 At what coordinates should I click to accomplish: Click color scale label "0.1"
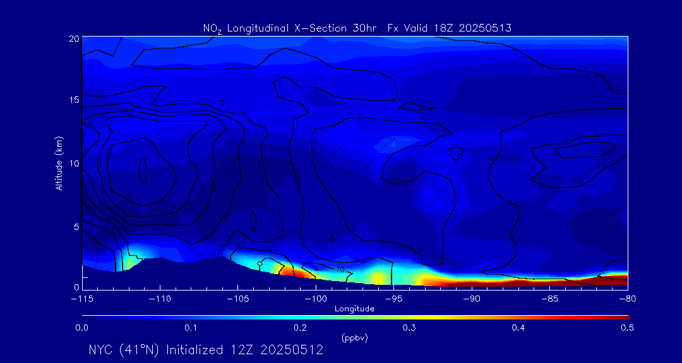pos(191,328)
